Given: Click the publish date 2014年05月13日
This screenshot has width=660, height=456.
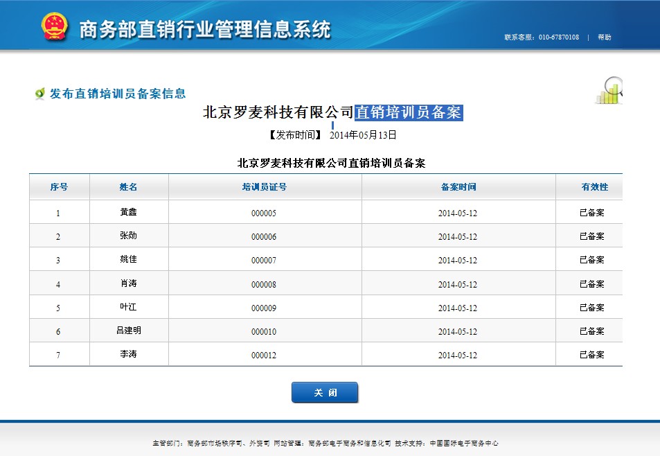Looking at the screenshot, I should (x=363, y=134).
